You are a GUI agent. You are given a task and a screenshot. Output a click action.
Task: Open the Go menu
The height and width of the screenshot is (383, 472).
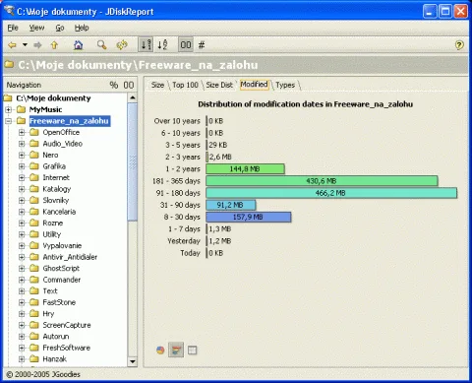tap(60, 28)
